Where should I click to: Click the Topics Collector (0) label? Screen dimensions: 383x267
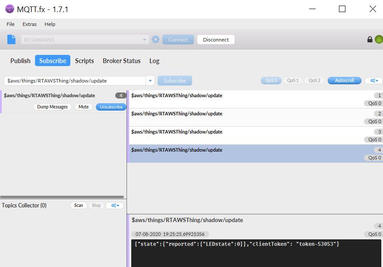coord(24,205)
